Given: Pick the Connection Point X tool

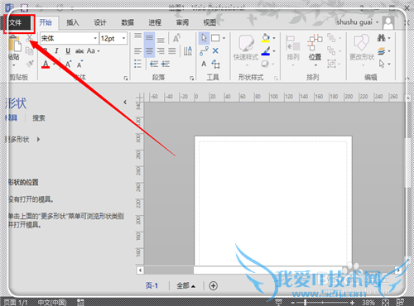Looking at the screenshot, I should click(x=215, y=51).
